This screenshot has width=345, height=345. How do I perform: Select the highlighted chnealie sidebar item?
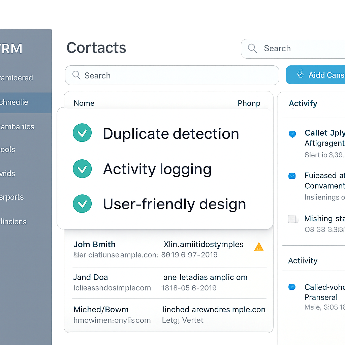[x=26, y=103]
